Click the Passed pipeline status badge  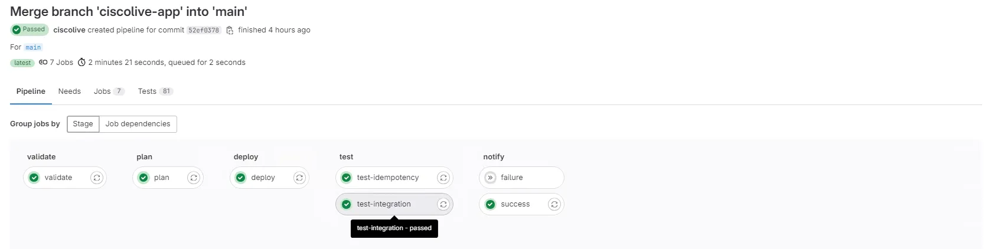pos(29,30)
